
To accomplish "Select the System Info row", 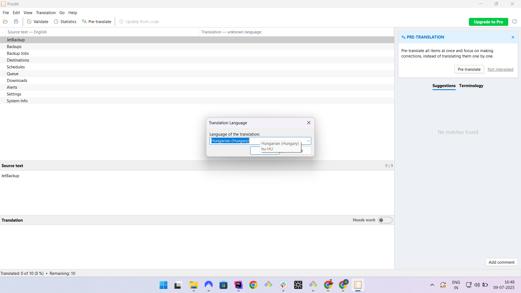I will click(197, 101).
